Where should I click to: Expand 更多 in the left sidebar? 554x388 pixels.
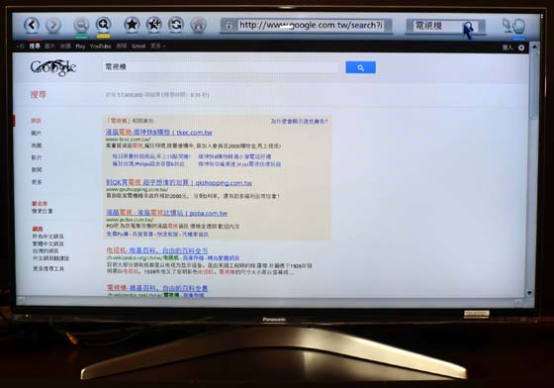(37, 182)
